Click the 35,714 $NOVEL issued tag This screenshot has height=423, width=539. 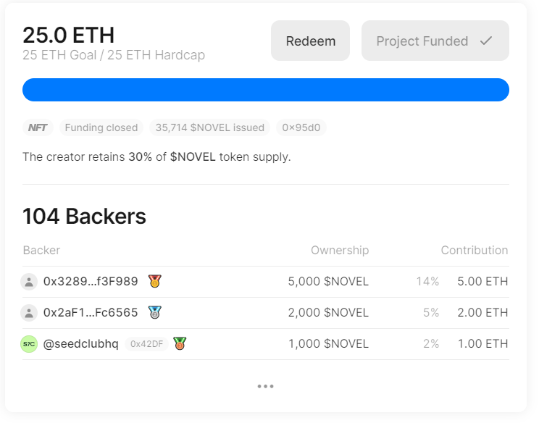click(x=210, y=128)
